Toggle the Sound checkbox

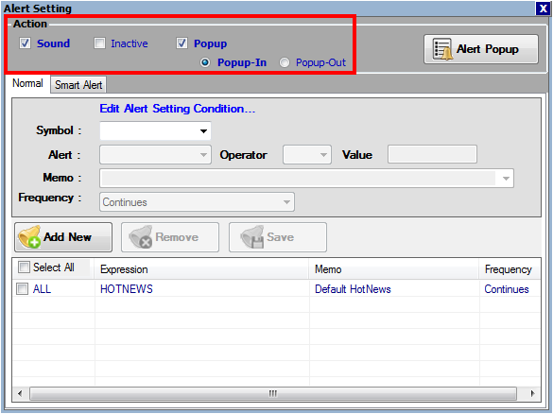[x=25, y=43]
